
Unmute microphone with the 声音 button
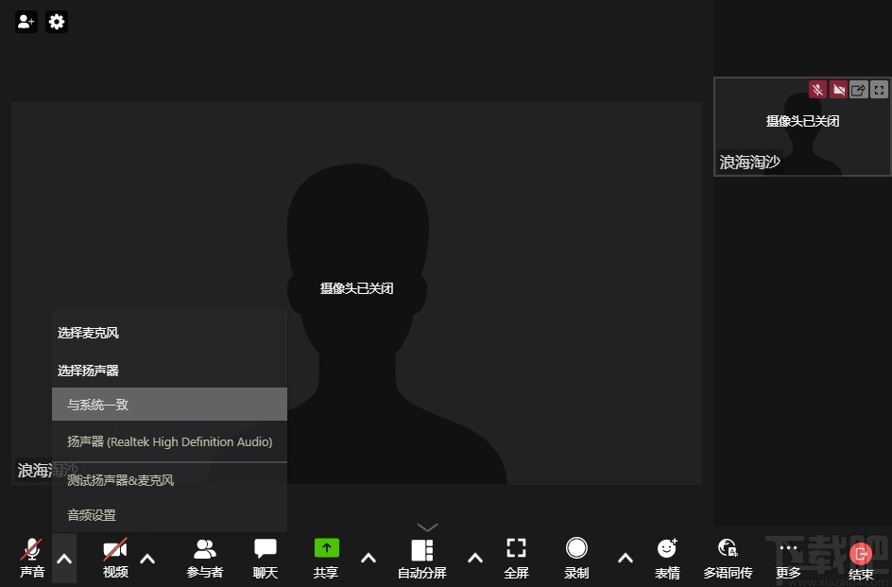point(32,557)
